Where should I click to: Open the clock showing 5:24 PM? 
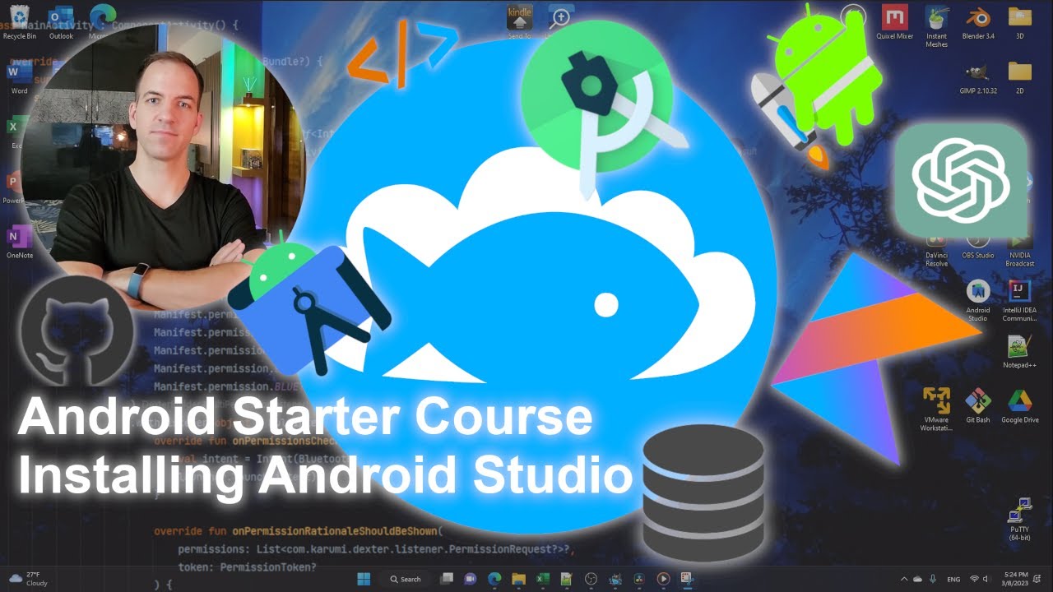point(1015,579)
